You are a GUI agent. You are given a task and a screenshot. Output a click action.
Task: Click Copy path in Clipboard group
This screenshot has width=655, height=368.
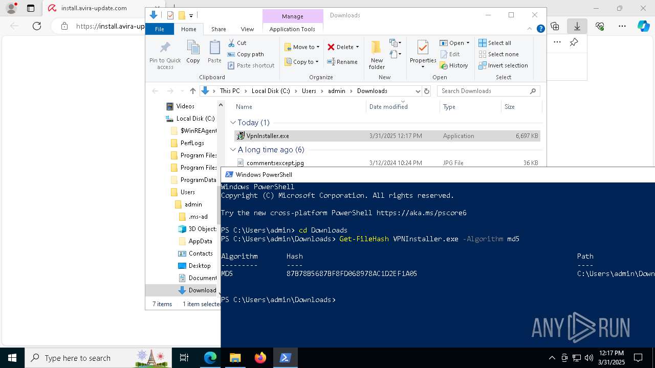(246, 54)
